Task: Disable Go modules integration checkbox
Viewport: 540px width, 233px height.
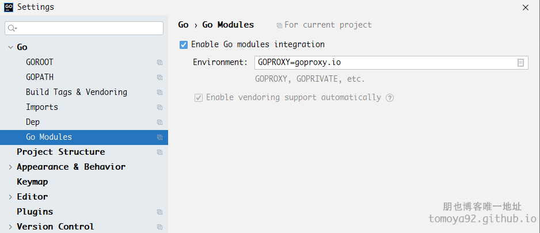Action: point(184,45)
